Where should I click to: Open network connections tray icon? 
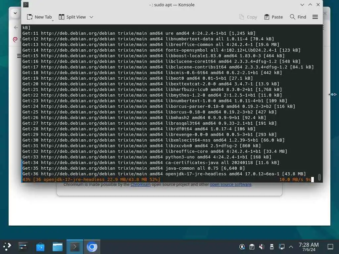[x=282, y=247]
